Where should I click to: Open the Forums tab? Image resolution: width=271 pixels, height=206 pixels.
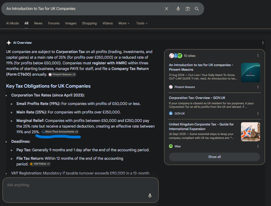(x=54, y=23)
